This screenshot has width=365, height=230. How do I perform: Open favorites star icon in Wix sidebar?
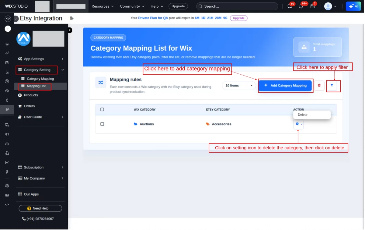pos(8,19)
